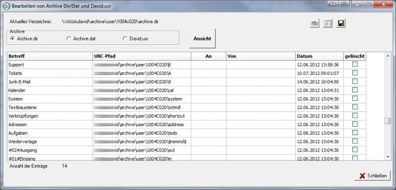Viewport: 396px width, 190px height.
Task: Check gelöscht box for Support row
Action: point(355,64)
